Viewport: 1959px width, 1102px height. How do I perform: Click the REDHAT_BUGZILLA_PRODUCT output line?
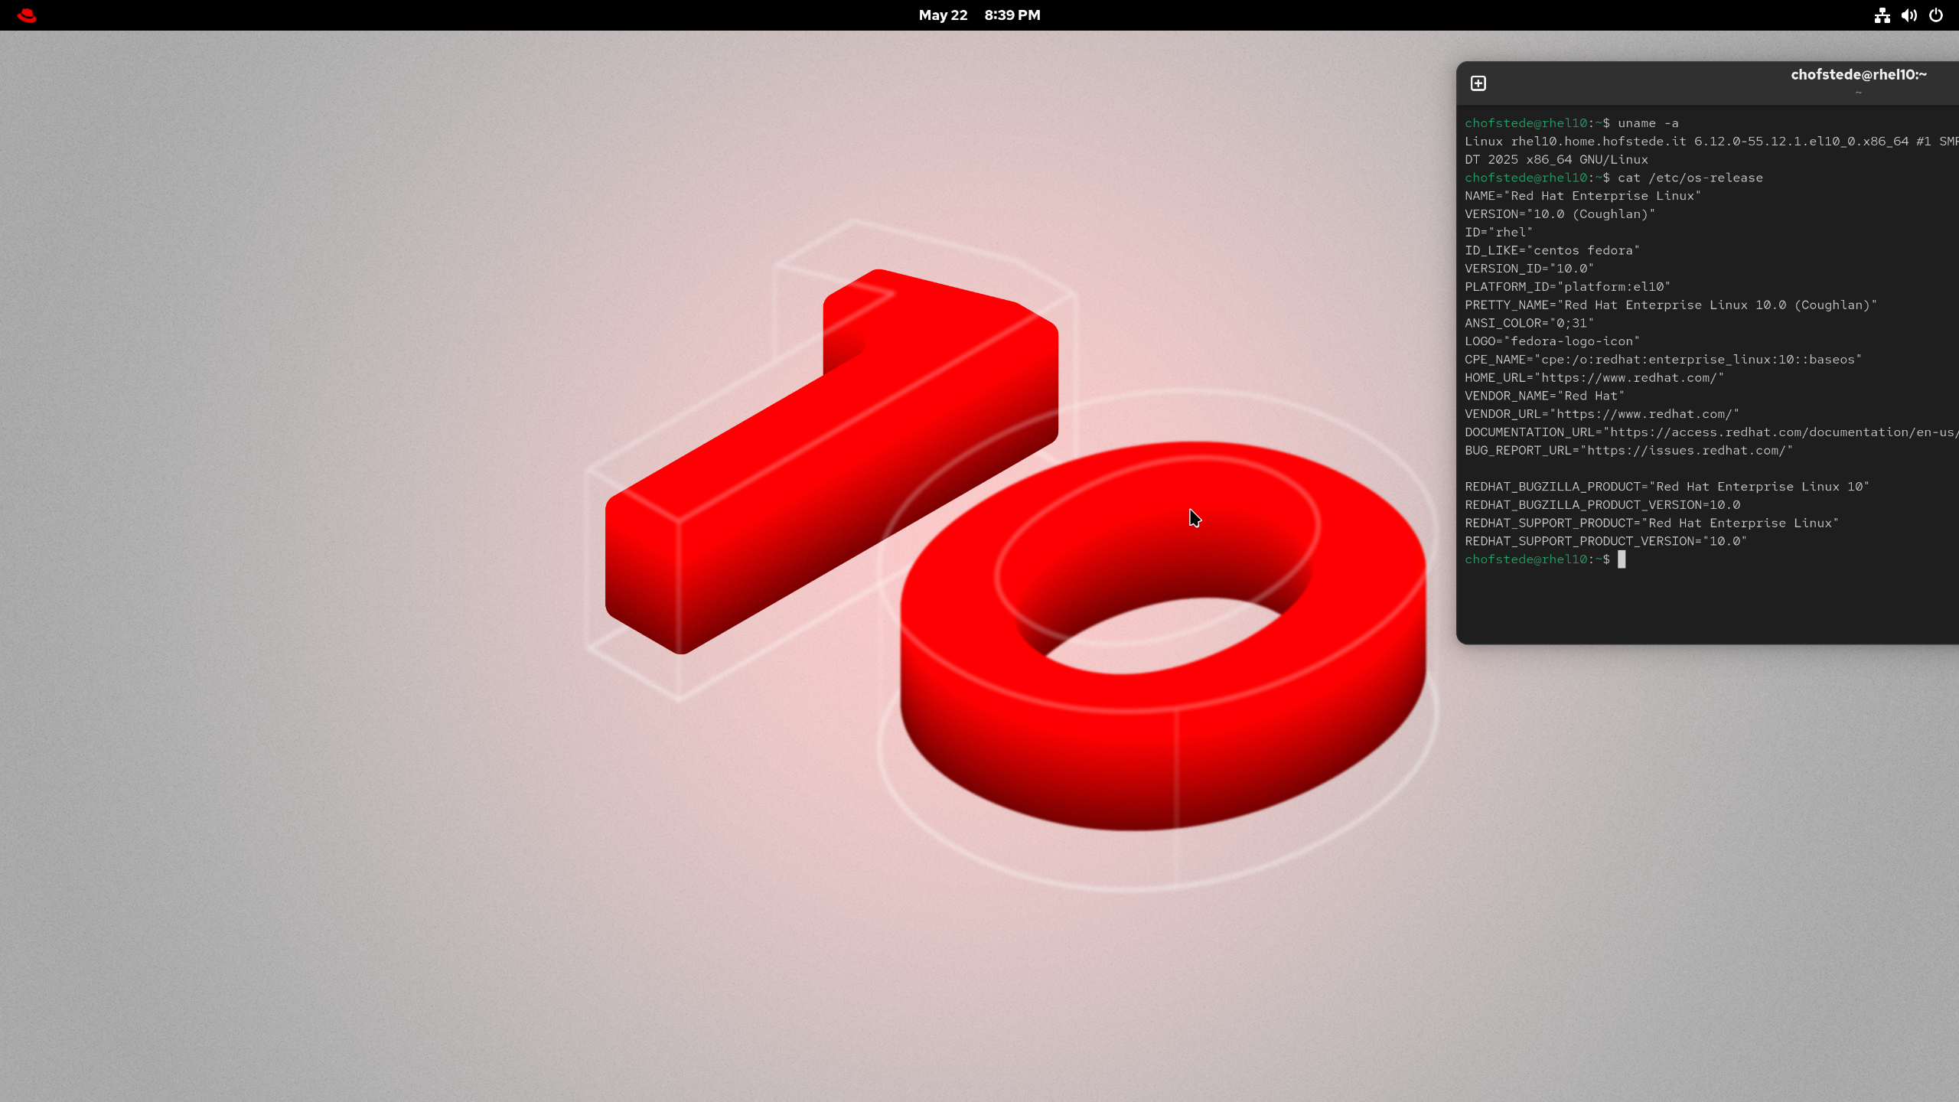(1667, 487)
